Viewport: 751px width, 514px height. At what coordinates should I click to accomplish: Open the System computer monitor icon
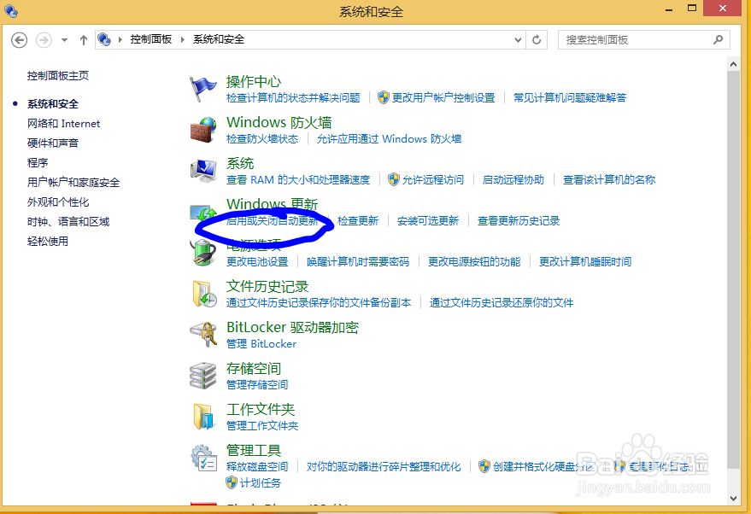pos(203,171)
